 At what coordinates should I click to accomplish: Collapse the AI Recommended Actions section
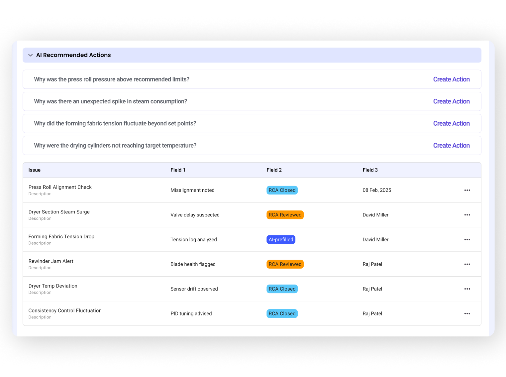point(31,55)
